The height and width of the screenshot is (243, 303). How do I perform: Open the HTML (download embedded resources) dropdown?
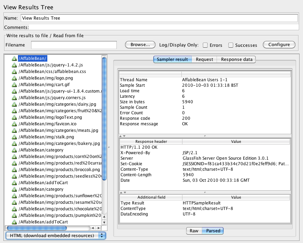coord(56,236)
